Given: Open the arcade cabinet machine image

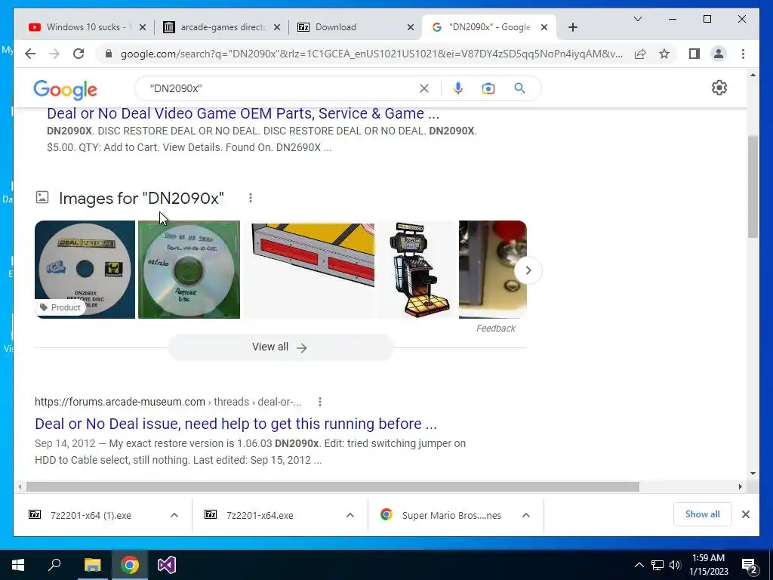Looking at the screenshot, I should pyautogui.click(x=417, y=270).
